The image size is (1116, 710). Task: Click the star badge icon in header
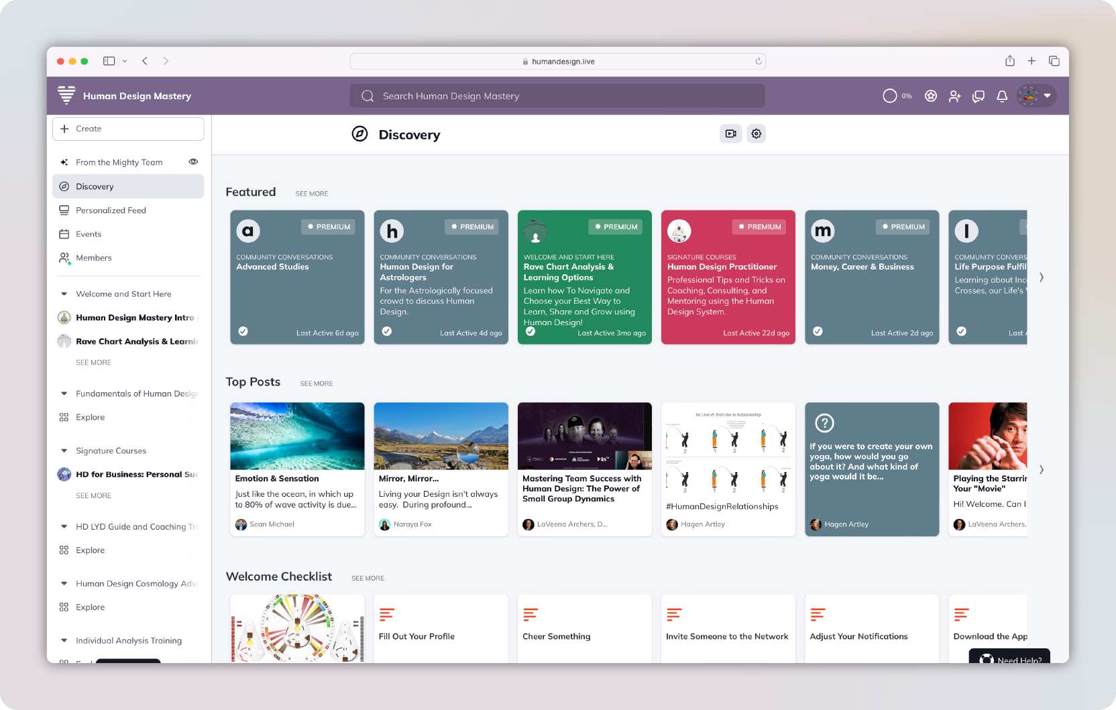point(931,96)
